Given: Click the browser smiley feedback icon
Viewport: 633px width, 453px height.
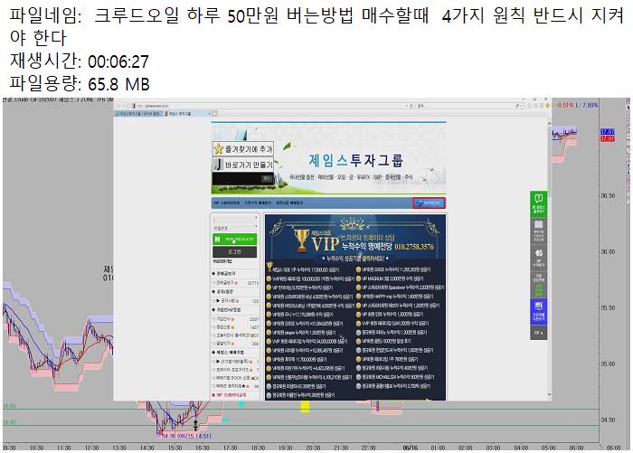Looking at the screenshot, I should [547, 106].
